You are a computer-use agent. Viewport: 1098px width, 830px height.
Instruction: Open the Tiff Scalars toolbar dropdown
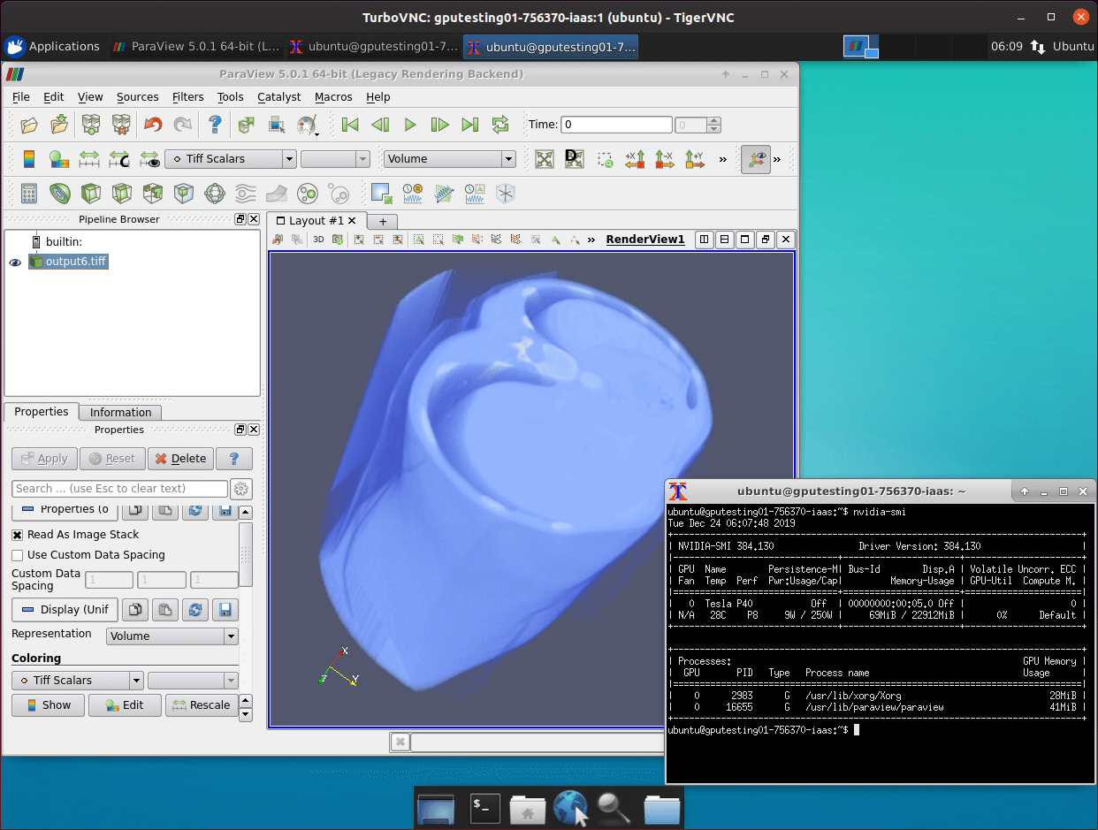coord(289,159)
